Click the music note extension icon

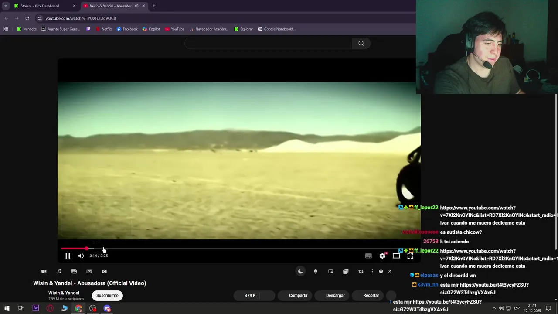point(59,271)
